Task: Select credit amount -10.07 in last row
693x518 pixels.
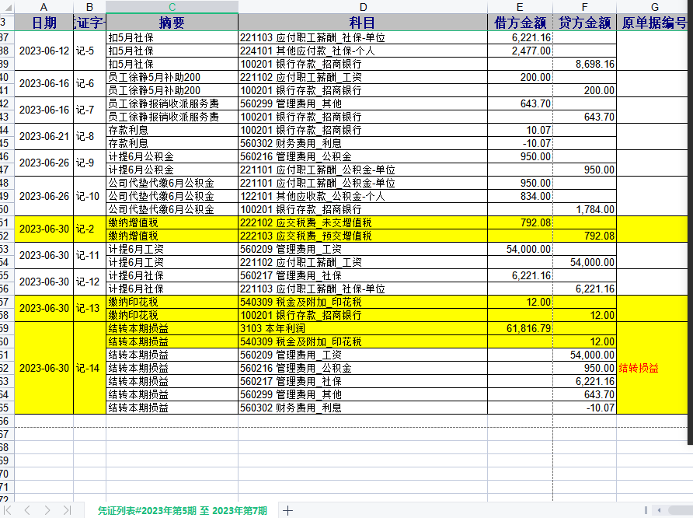Action: [584, 408]
